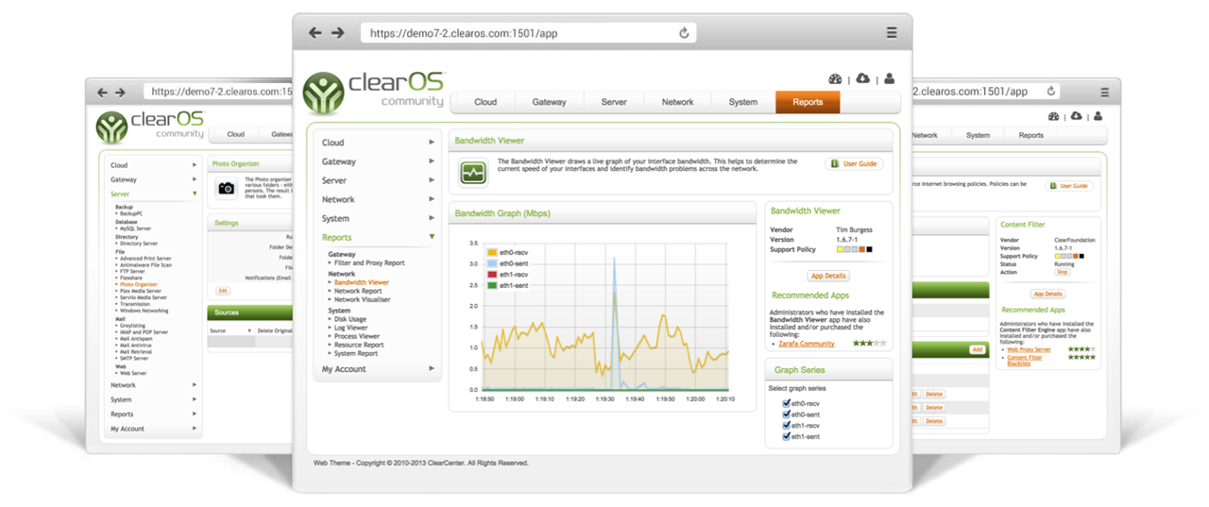Click the front browser address bar
Screen dimensions: 1209x507
[529, 33]
